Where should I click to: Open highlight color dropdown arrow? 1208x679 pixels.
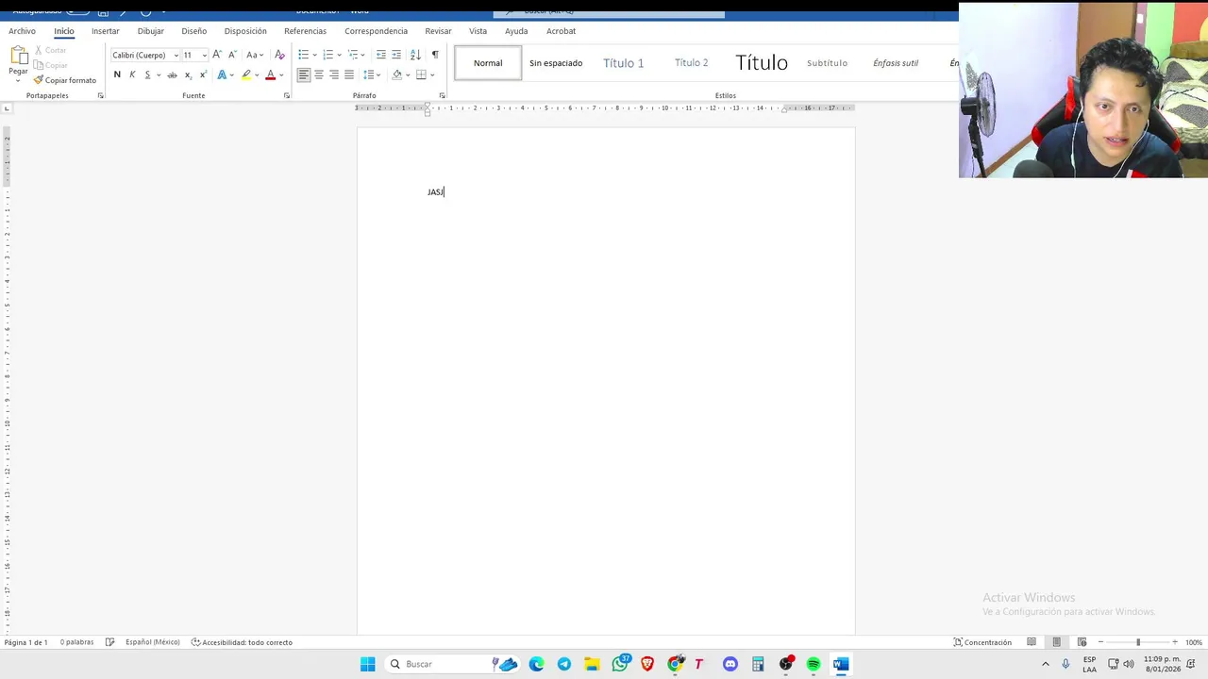click(257, 75)
